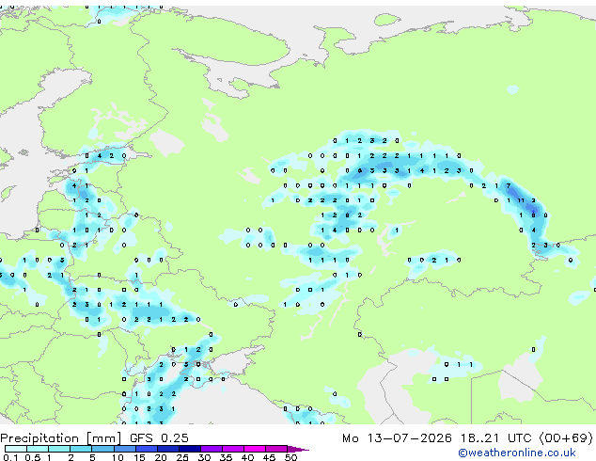This screenshot has width=596, height=461.
Task: Click the '40' legend scale label
Action: pyautogui.click(x=248, y=457)
